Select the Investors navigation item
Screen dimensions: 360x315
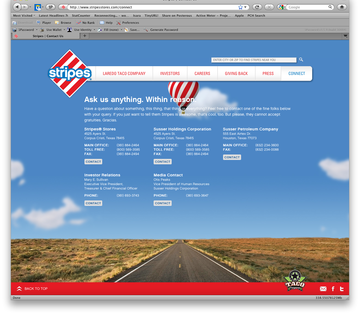coord(170,74)
